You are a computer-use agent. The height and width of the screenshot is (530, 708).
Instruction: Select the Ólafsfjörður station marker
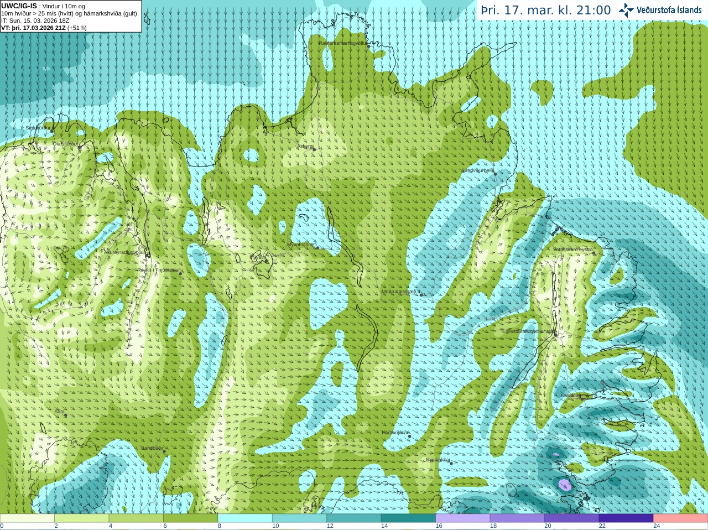pyautogui.click(x=80, y=148)
